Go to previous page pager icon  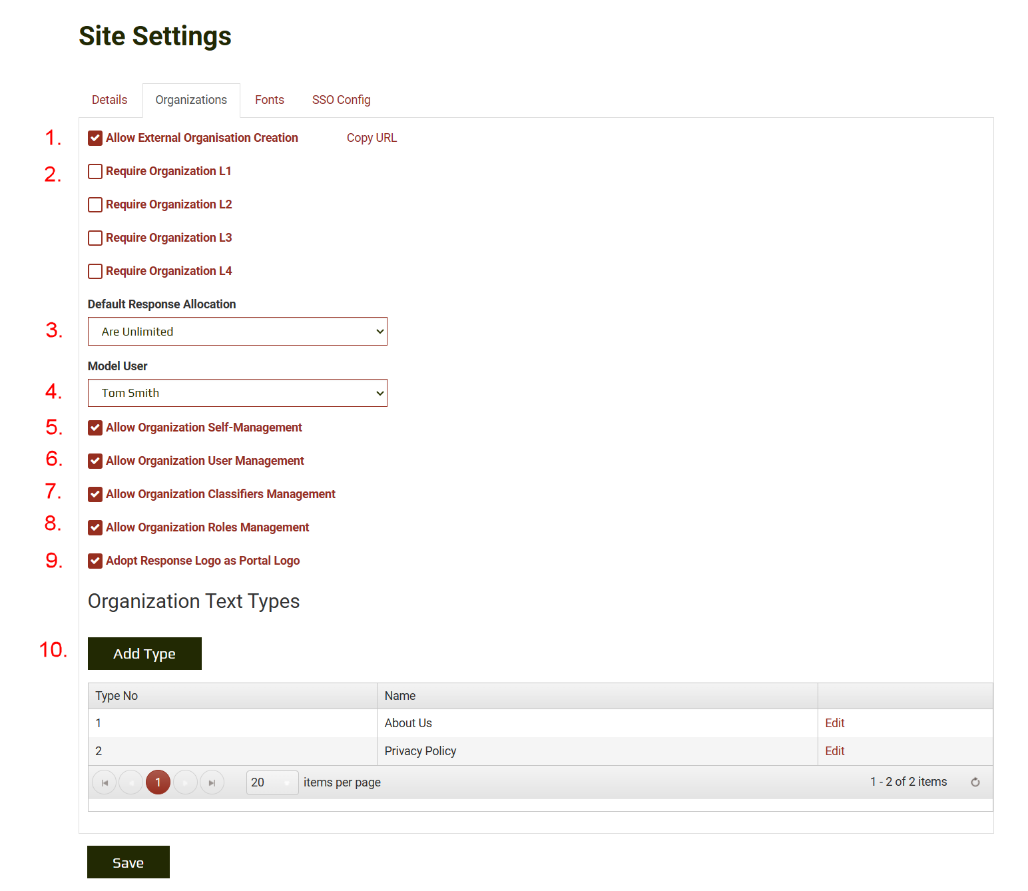[131, 782]
